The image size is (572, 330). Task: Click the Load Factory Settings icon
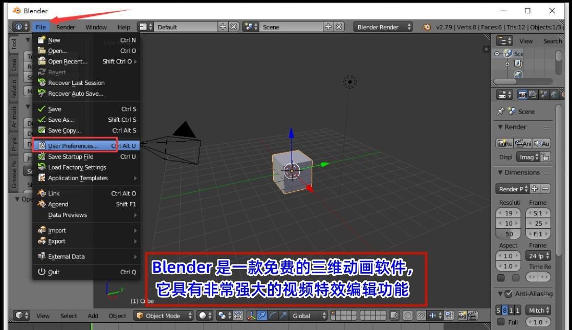[41, 167]
